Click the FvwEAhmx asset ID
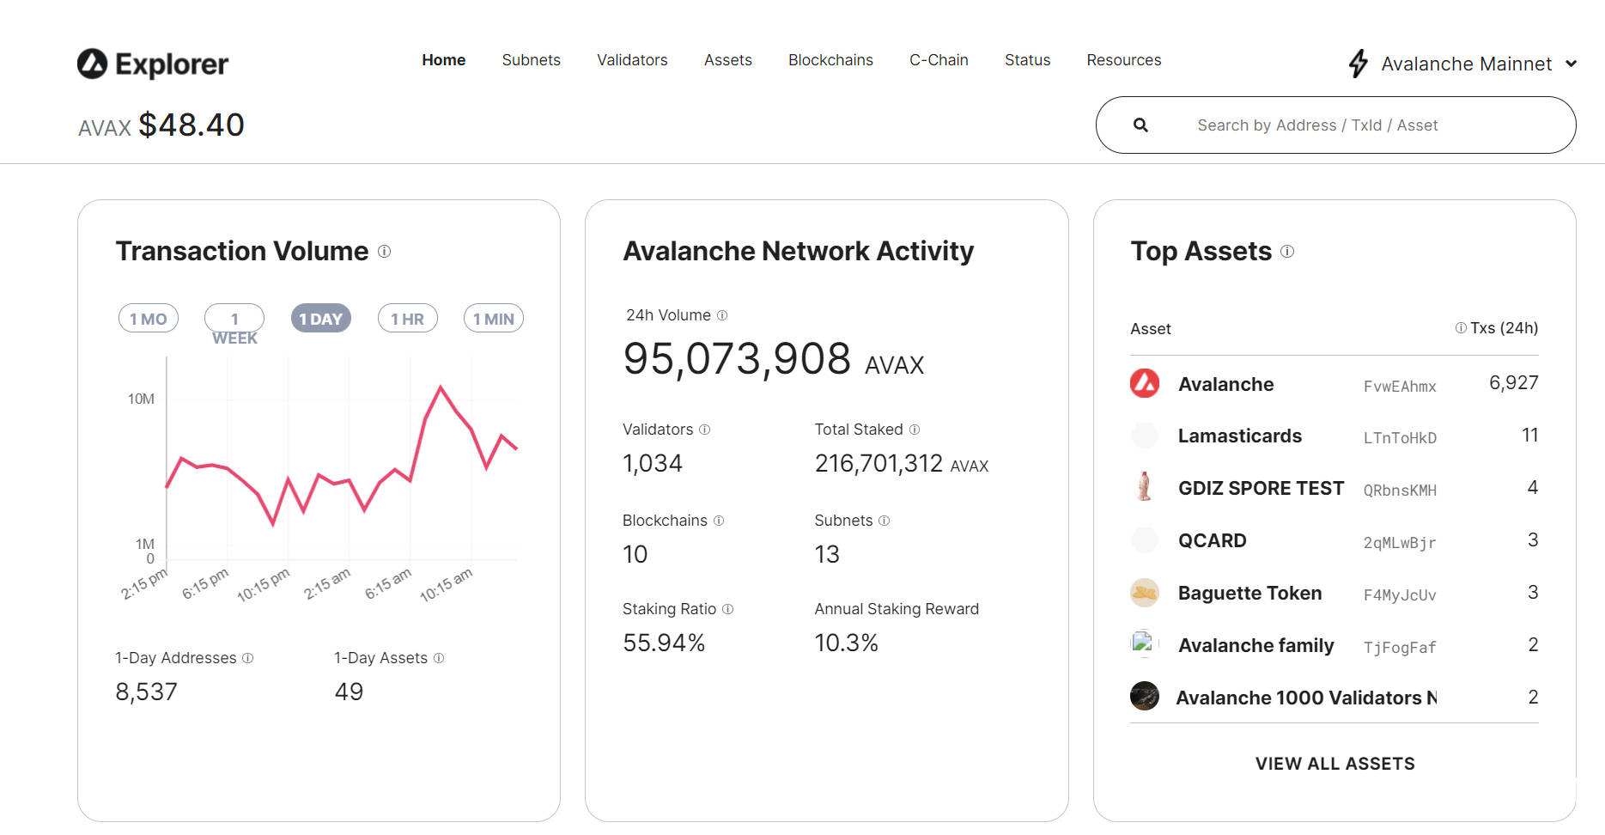The image size is (1605, 835). tap(1400, 387)
